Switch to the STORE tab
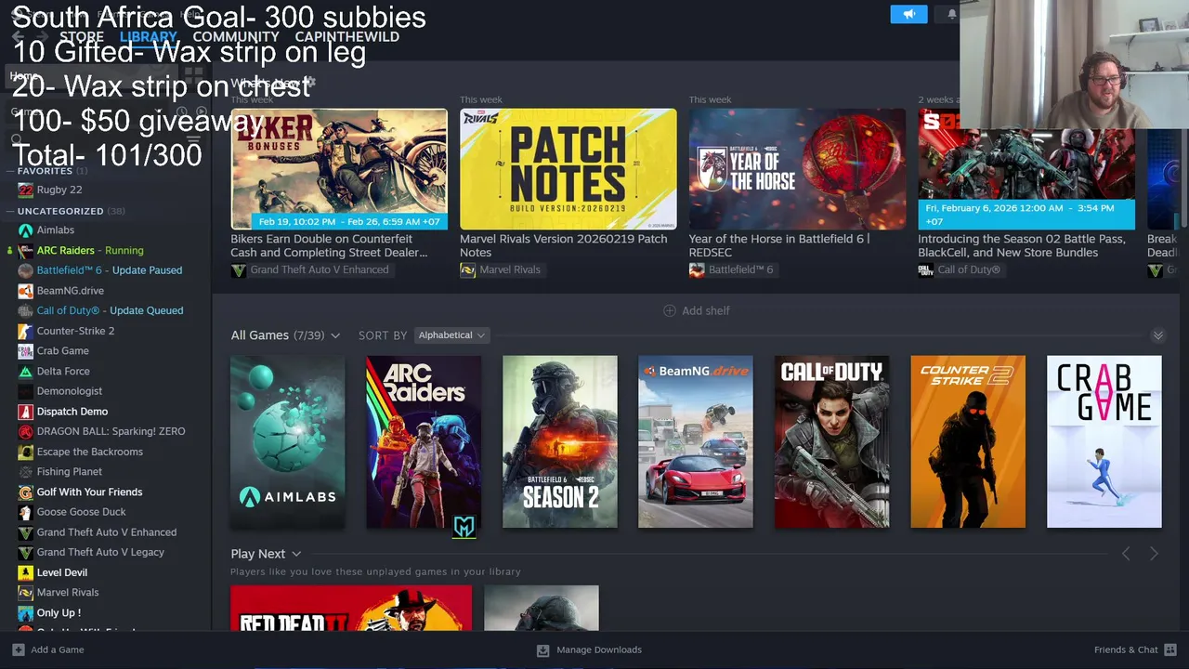 coord(82,37)
